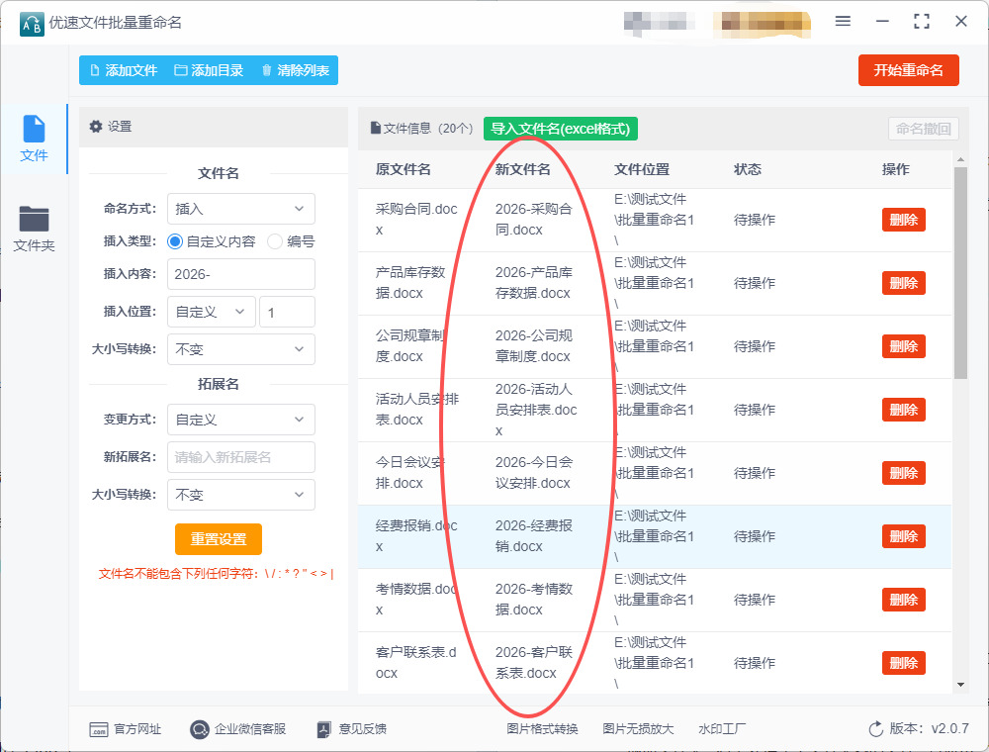Switch to the 文件夹 sidebar tab
Screen dimensions: 989x752
click(34, 229)
